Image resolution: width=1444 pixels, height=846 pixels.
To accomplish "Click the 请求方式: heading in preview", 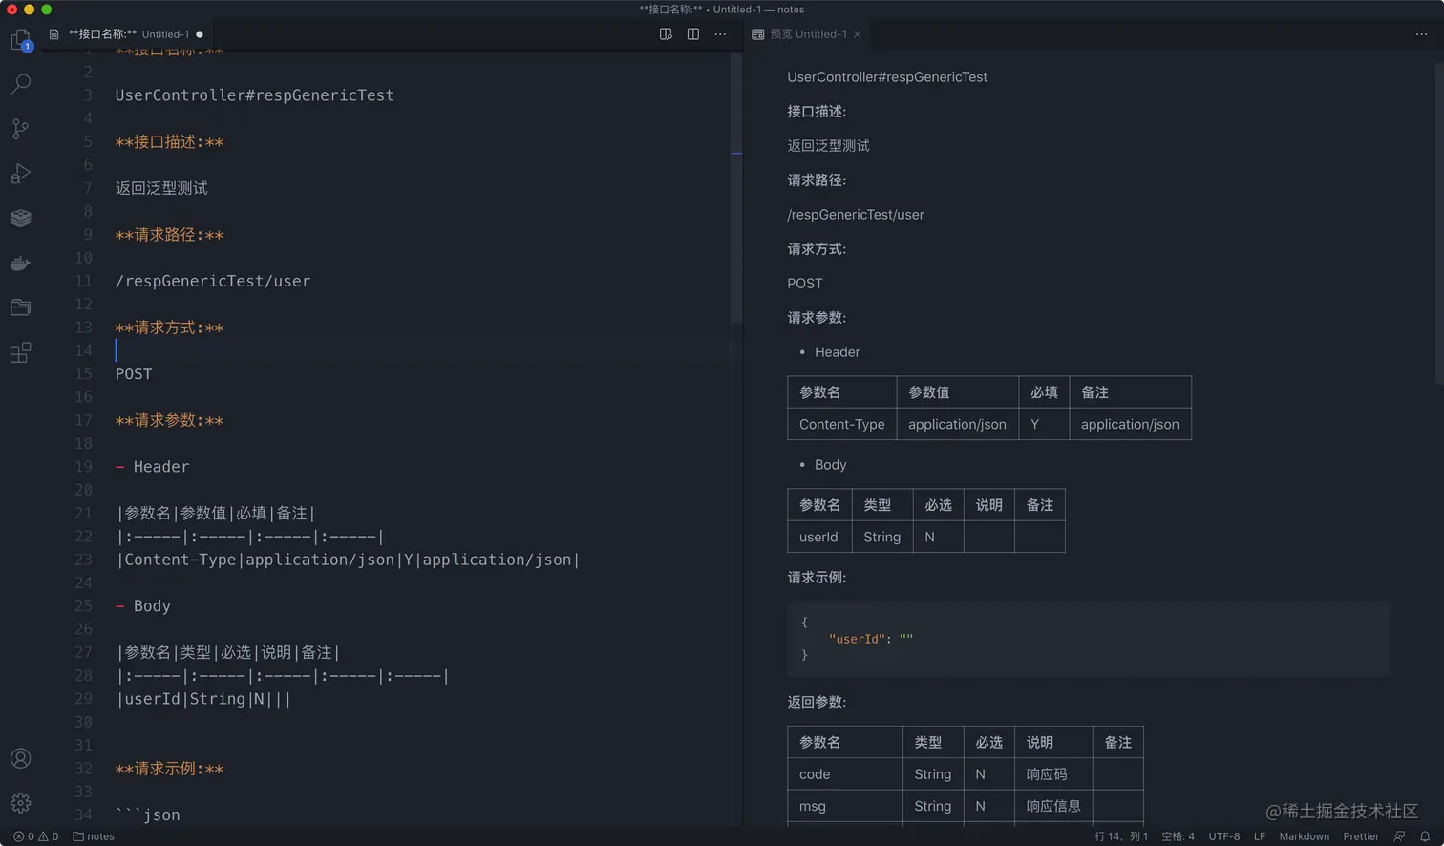I will click(817, 249).
